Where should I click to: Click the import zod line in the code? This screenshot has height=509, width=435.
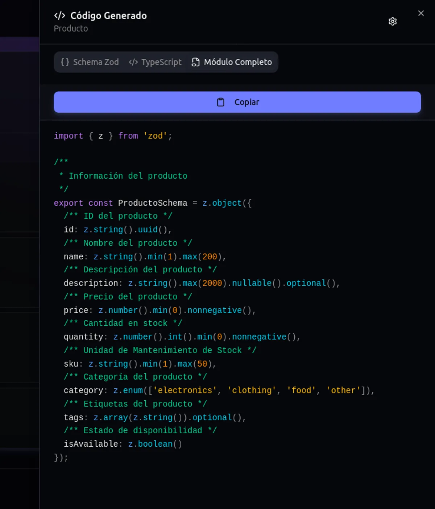click(113, 136)
